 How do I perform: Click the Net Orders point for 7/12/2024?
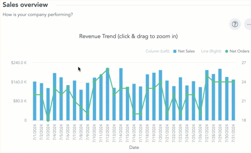point(108,69)
